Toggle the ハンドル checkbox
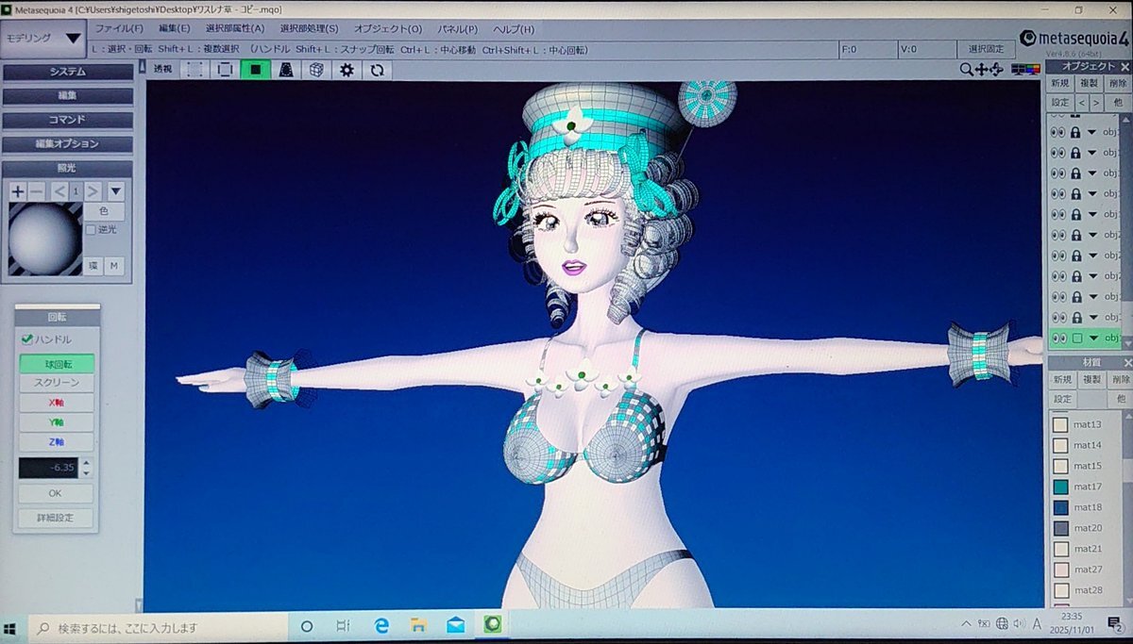The image size is (1133, 644). pos(27,339)
